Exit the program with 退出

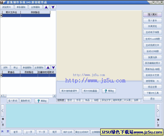pyautogui.click(x=152, y=99)
